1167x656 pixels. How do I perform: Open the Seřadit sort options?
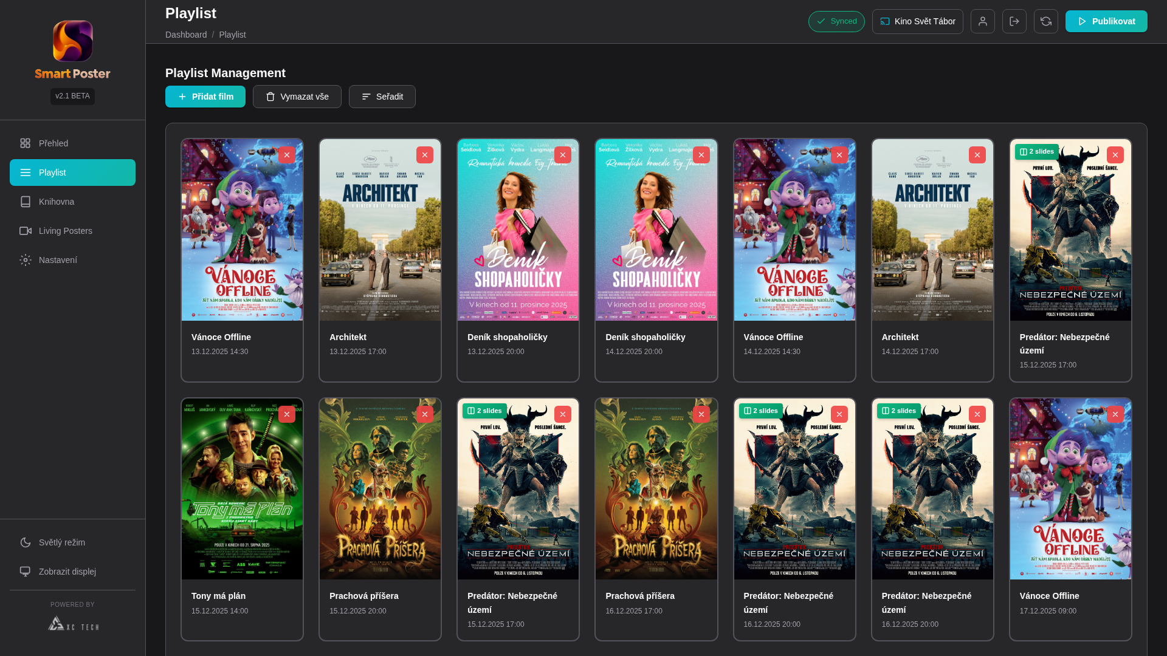coord(382,97)
